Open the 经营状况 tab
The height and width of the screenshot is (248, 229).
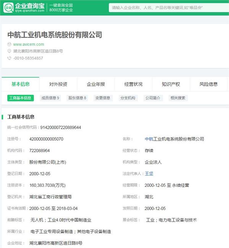click(x=133, y=84)
